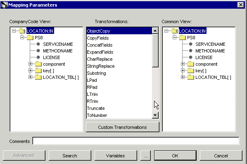
Task: Click key[ ] folder icon in CompanyCode View
Action: click(38, 71)
